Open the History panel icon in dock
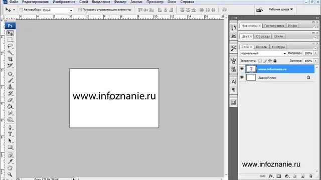Screen dimensions: 321x180 [x=234, y=27]
